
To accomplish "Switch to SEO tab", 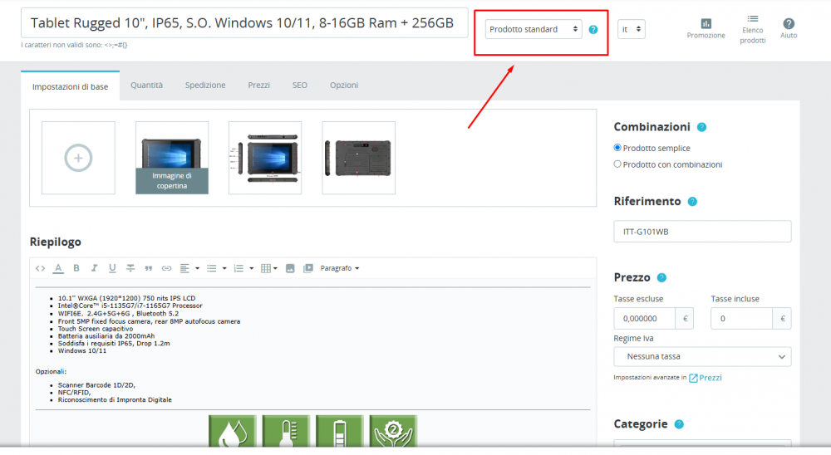I will point(299,86).
